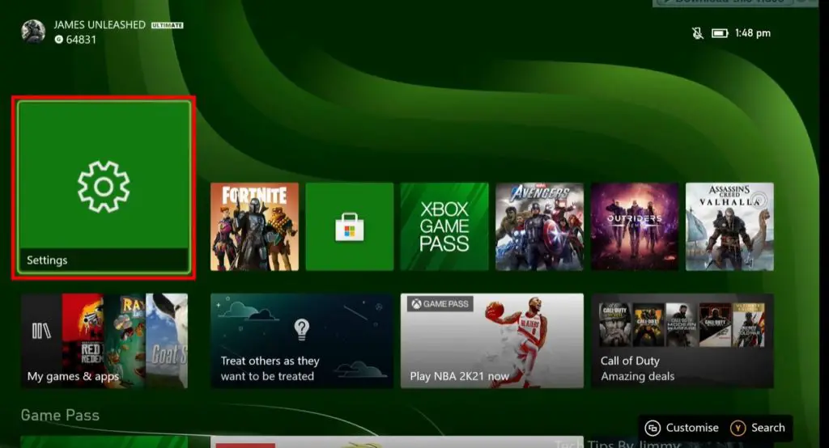Click the Y button icon beside Search
Viewport: 829px width, 448px height.
(738, 428)
